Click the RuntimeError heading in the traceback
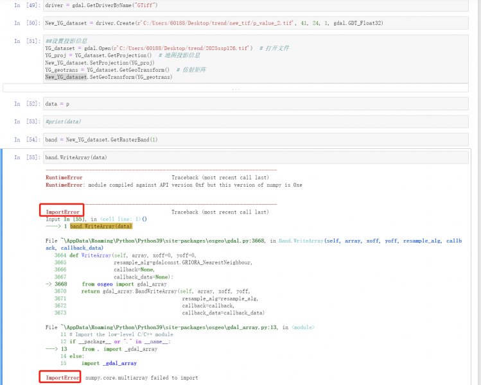The height and width of the screenshot is (385, 481). pos(64,177)
